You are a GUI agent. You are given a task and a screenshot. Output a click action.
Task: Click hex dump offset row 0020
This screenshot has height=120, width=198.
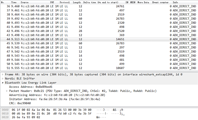(x=5, y=117)
